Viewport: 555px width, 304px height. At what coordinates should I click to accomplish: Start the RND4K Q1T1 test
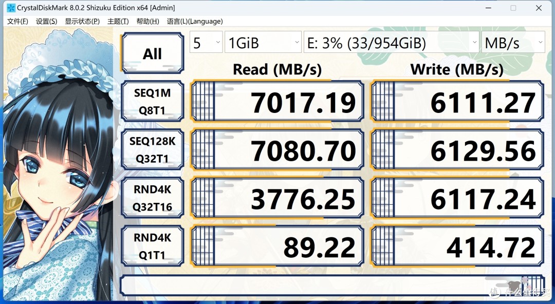(x=153, y=246)
